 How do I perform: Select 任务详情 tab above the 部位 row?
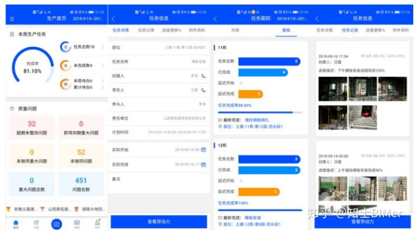pyautogui.click(x=121, y=30)
